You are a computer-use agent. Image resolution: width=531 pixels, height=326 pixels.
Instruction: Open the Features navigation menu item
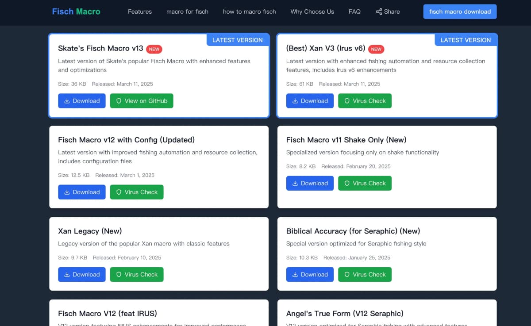click(x=140, y=12)
